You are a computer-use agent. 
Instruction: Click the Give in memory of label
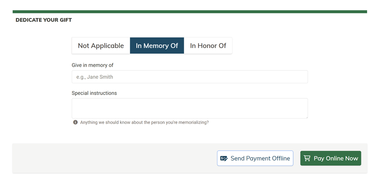pyautogui.click(x=93, y=65)
